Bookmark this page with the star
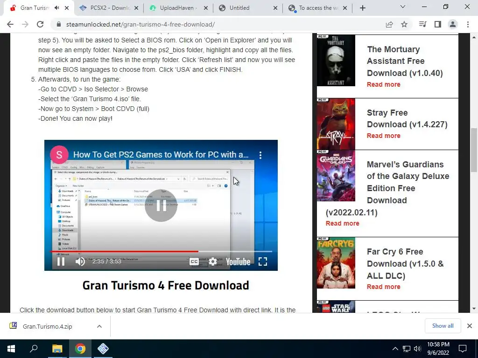478x358 pixels. coord(404,24)
